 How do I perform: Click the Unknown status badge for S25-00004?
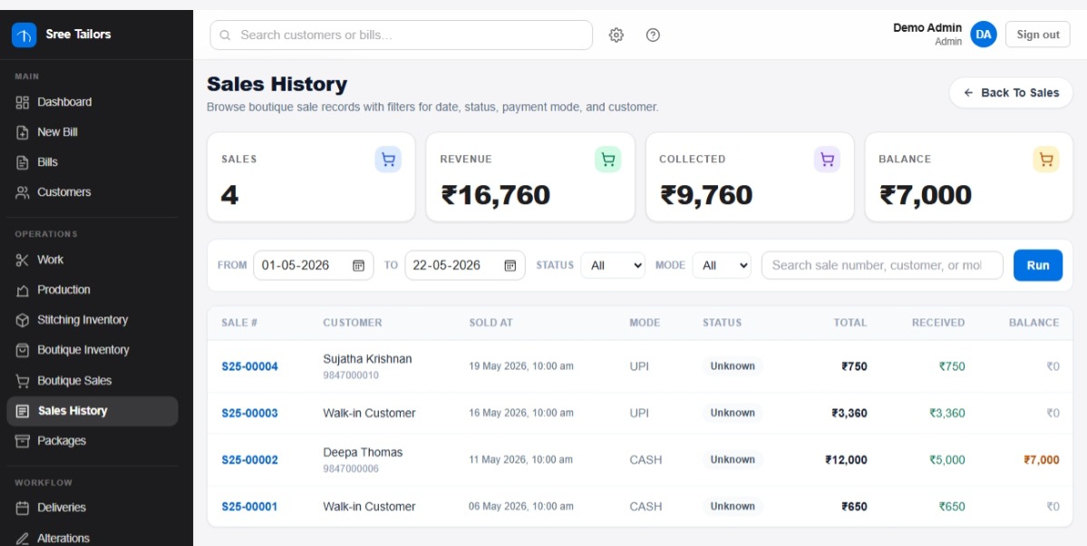pyautogui.click(x=733, y=366)
